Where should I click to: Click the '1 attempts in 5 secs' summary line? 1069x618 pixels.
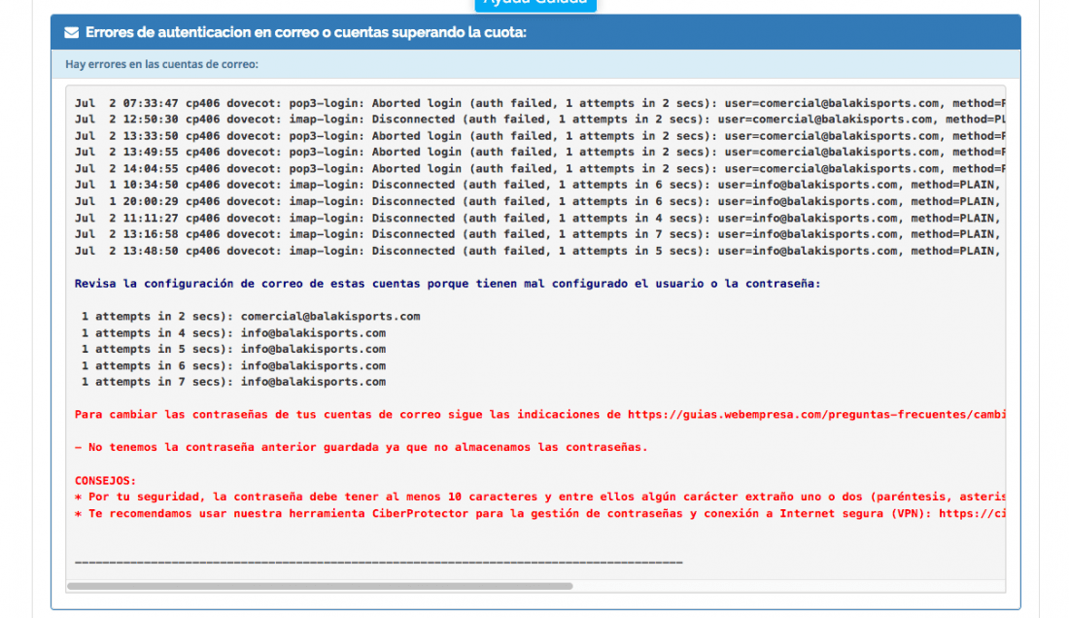[x=233, y=349]
